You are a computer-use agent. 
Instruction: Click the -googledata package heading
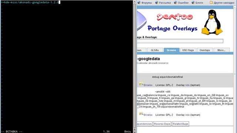(x=148, y=59)
